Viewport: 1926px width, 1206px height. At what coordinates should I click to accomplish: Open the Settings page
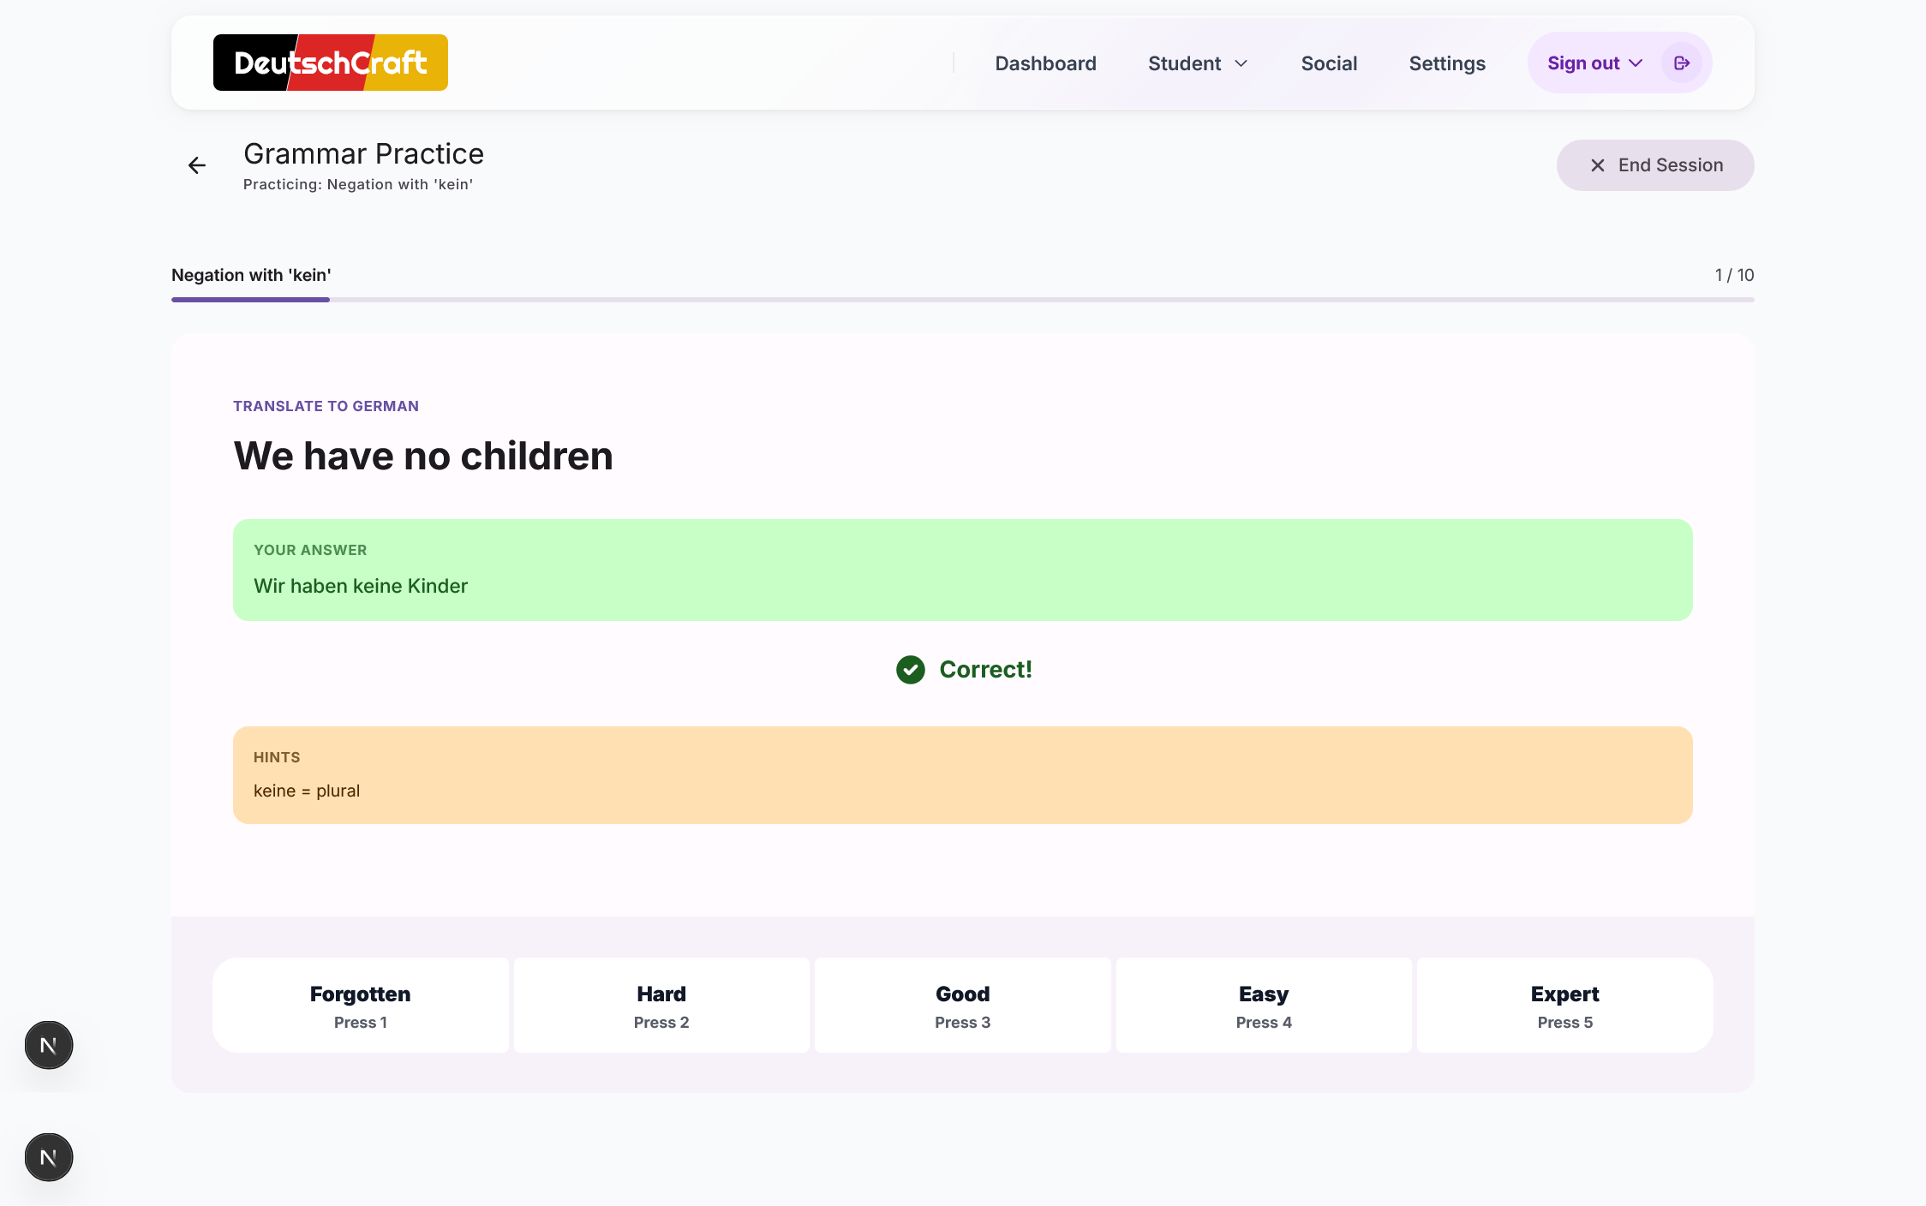[x=1447, y=63]
